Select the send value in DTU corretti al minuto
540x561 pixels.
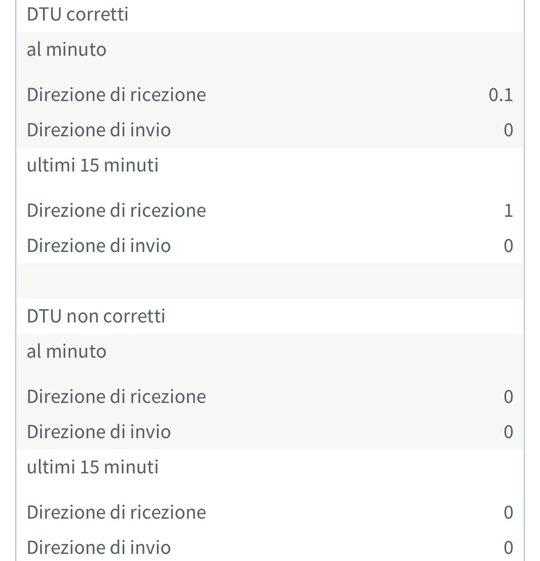tap(508, 130)
